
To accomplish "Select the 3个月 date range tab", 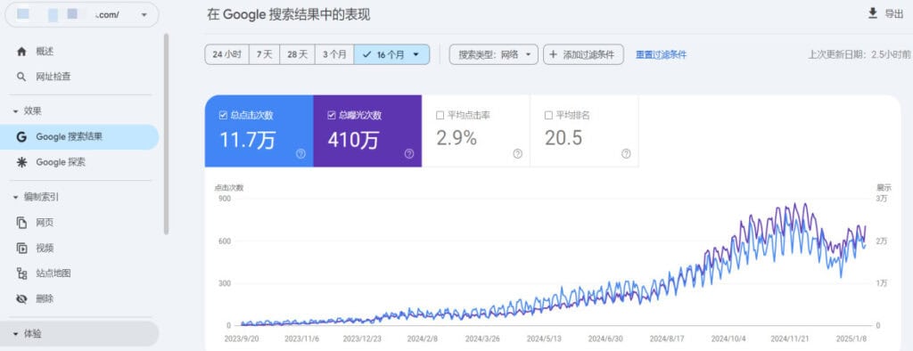I will 335,54.
